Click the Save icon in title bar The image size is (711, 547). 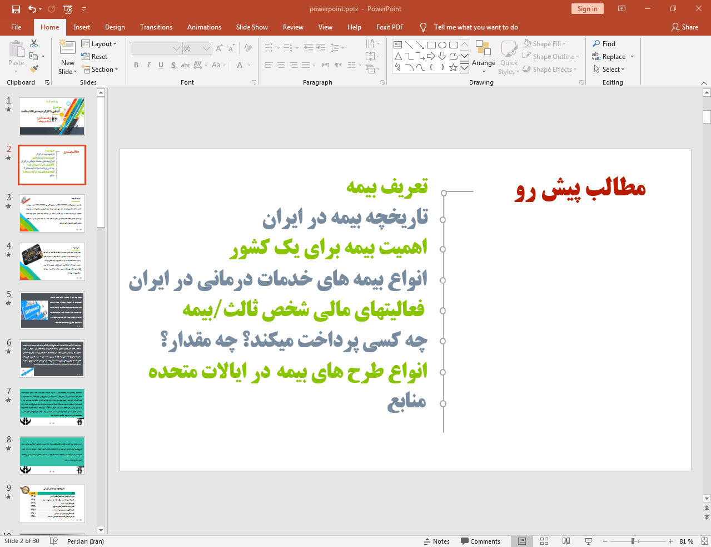pyautogui.click(x=16, y=9)
